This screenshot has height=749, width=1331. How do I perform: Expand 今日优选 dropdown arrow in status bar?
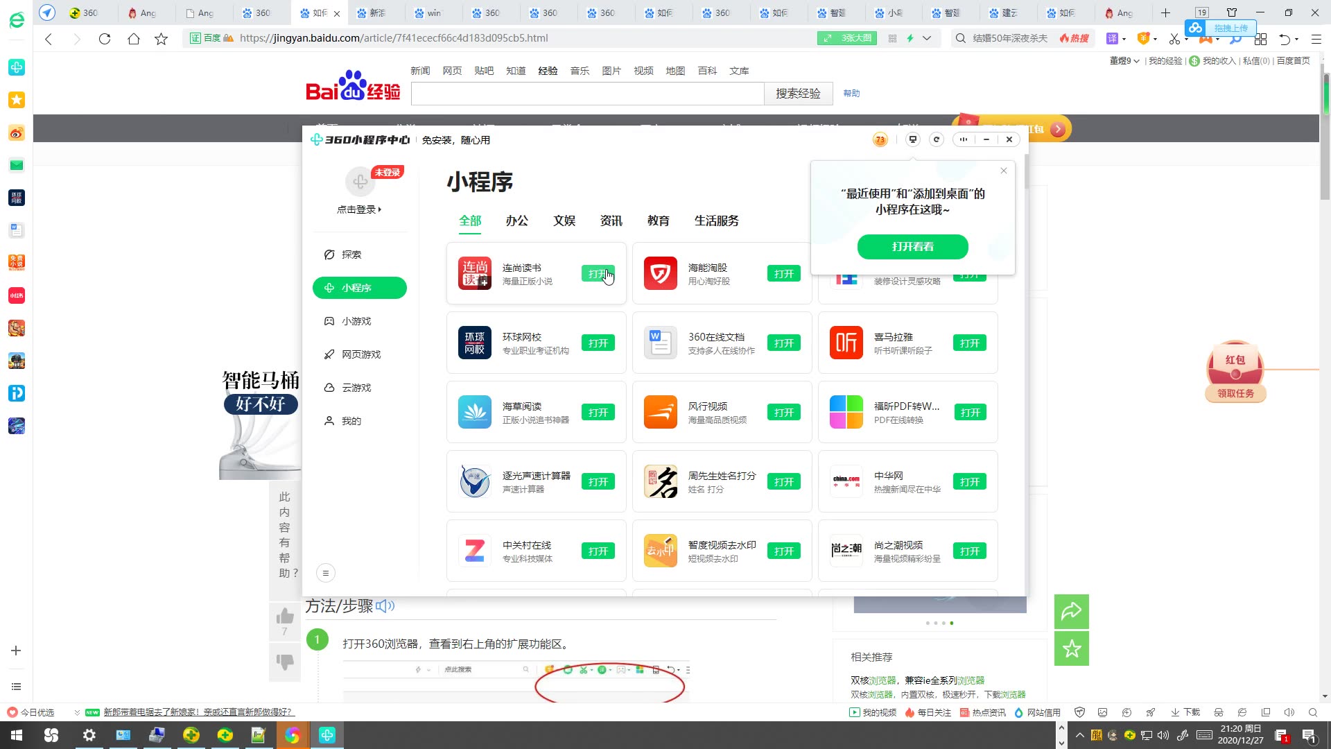point(77,712)
